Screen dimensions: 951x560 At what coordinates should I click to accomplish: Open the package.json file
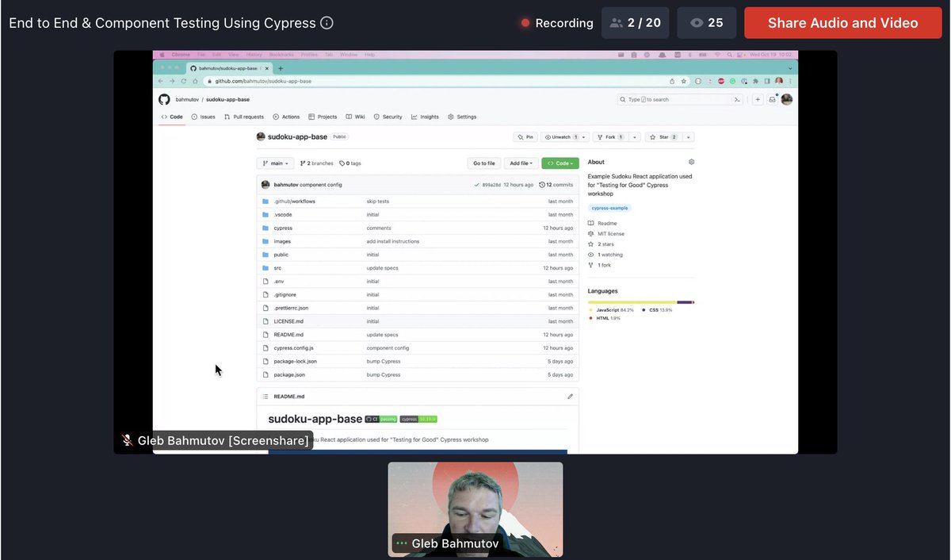[289, 374]
